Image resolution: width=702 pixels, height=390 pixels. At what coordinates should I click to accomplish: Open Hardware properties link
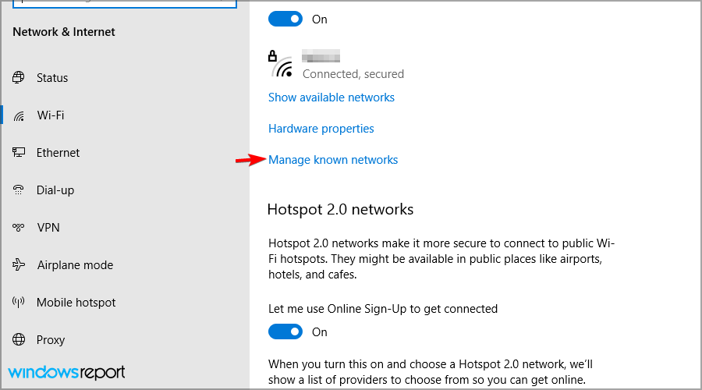(x=321, y=129)
